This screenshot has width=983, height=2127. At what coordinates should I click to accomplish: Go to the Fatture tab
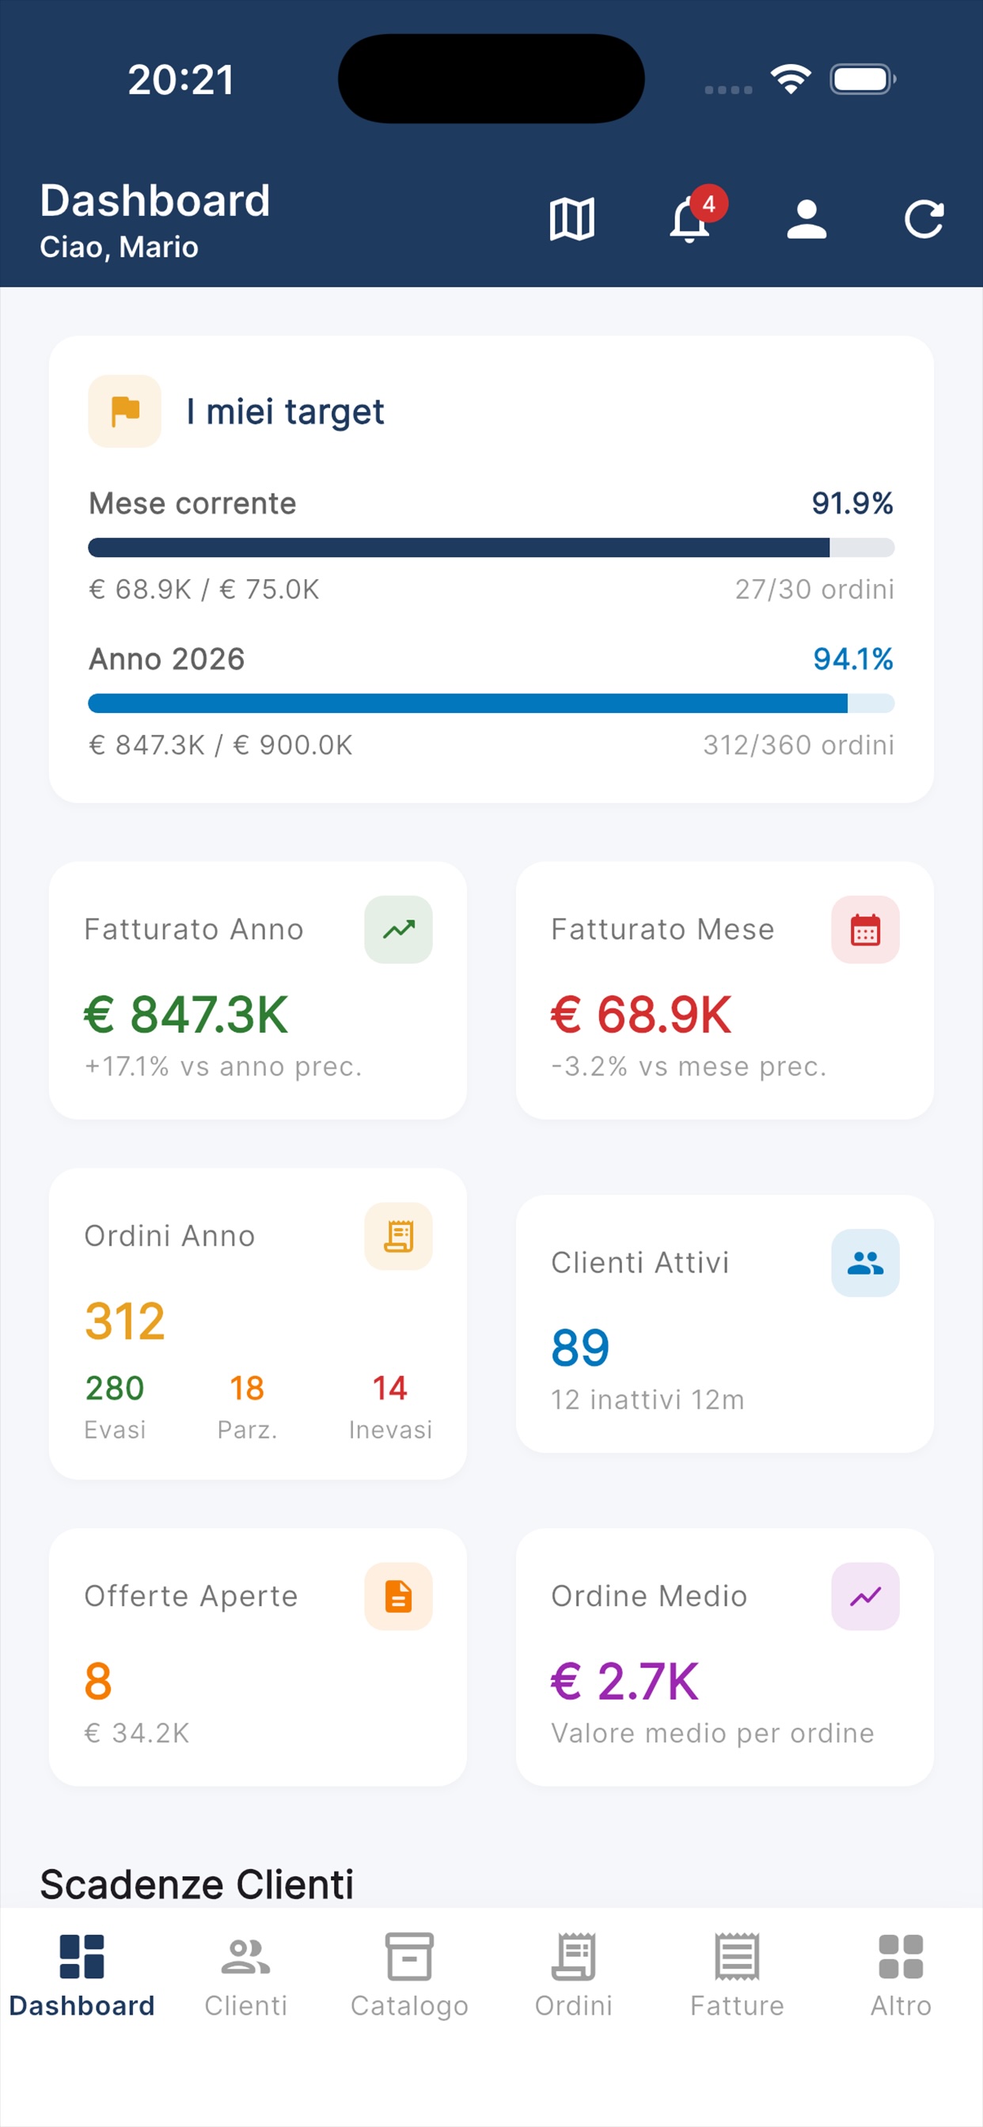(x=737, y=1977)
